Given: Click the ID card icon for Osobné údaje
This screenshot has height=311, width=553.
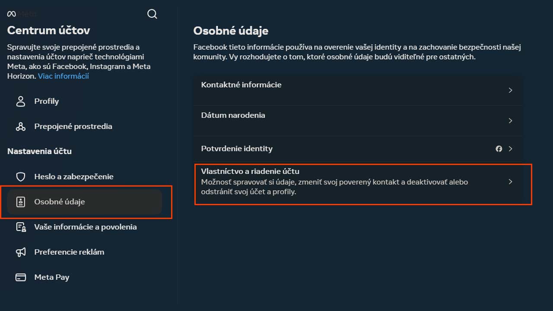Looking at the screenshot, I should [21, 202].
